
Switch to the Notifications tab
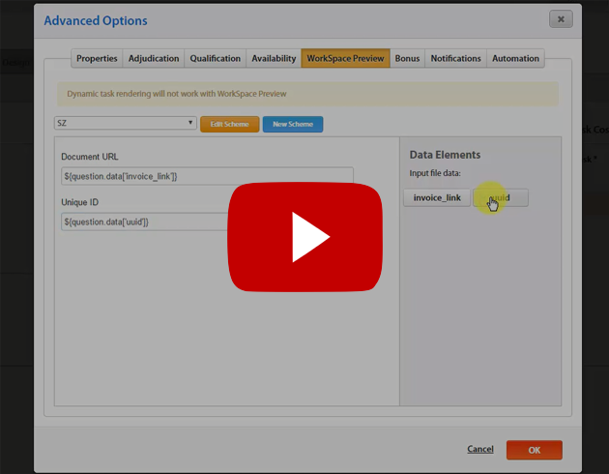[x=455, y=58]
